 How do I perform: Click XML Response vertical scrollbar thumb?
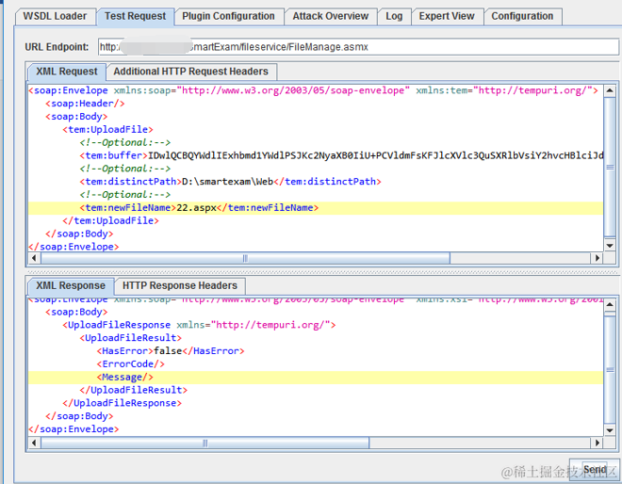tap(610, 369)
